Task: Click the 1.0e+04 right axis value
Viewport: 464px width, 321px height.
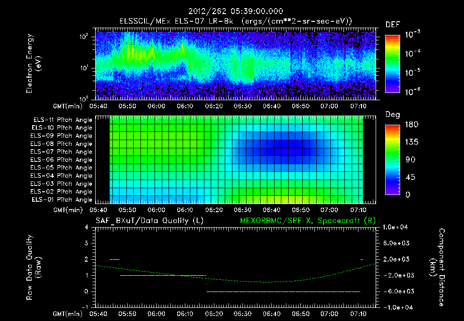Action: coord(395,227)
